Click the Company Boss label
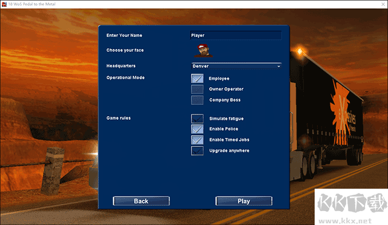388x225 pixels. tap(225, 100)
